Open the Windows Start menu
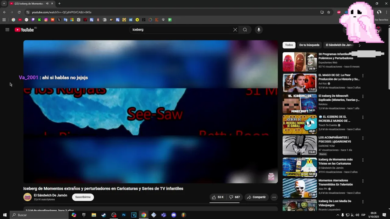 point(5,215)
